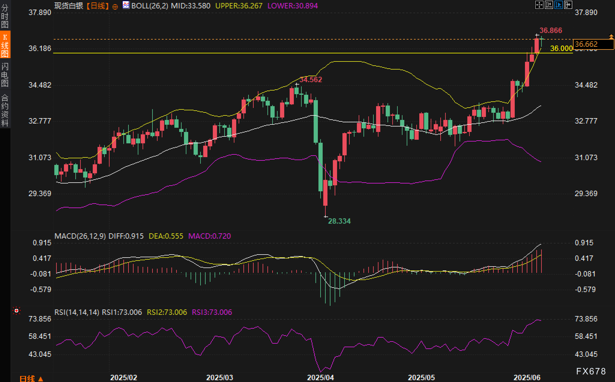Click the orange circled-plus icon beside 日线
The image size is (615, 382).
tap(115, 7)
